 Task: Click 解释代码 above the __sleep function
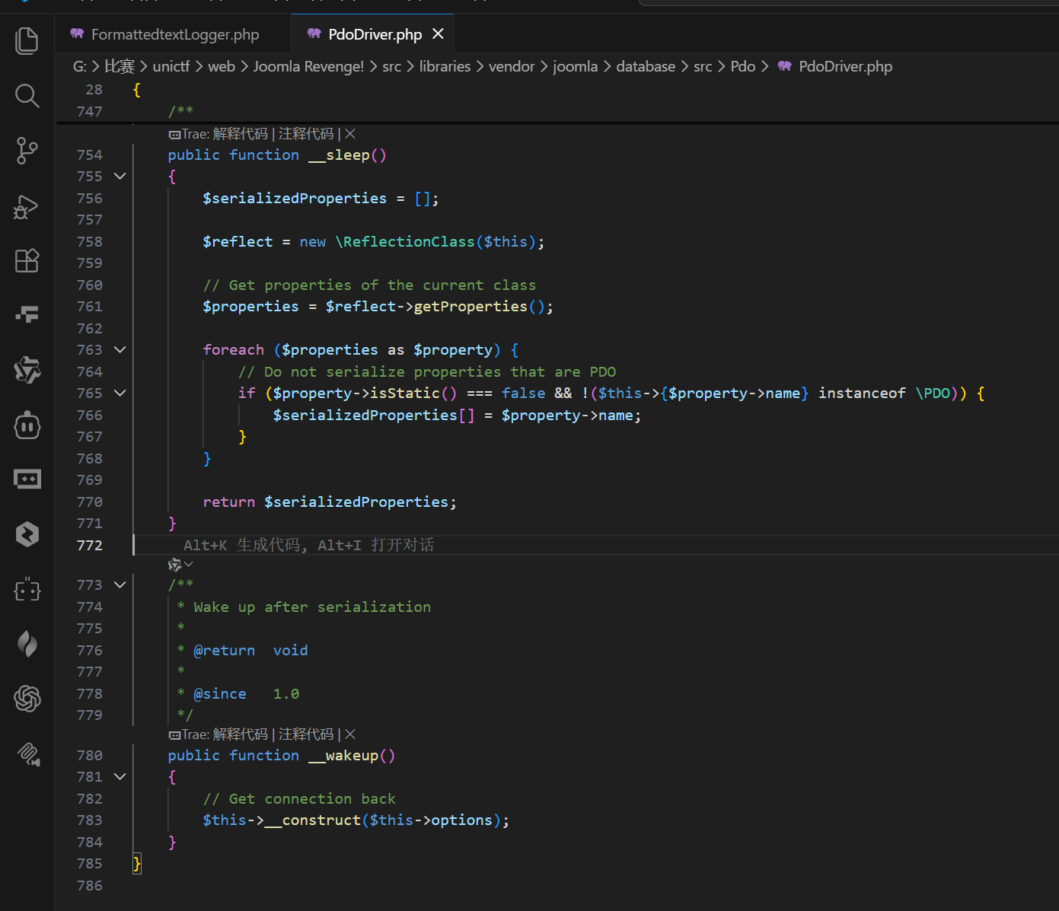pos(240,134)
